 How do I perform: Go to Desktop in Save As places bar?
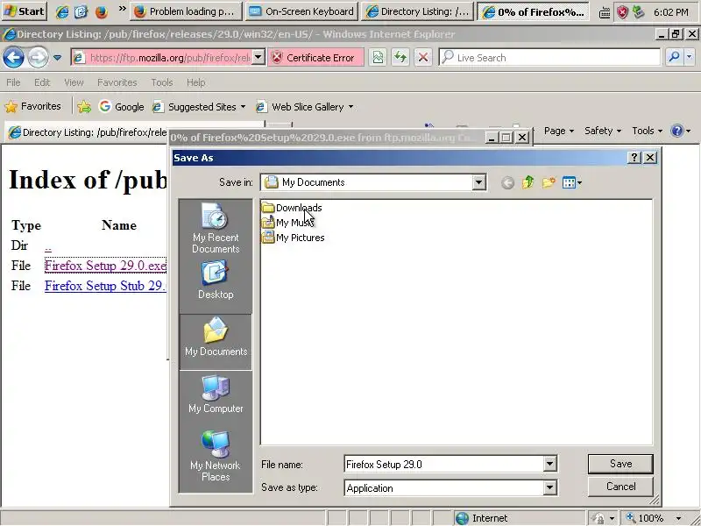tap(216, 281)
